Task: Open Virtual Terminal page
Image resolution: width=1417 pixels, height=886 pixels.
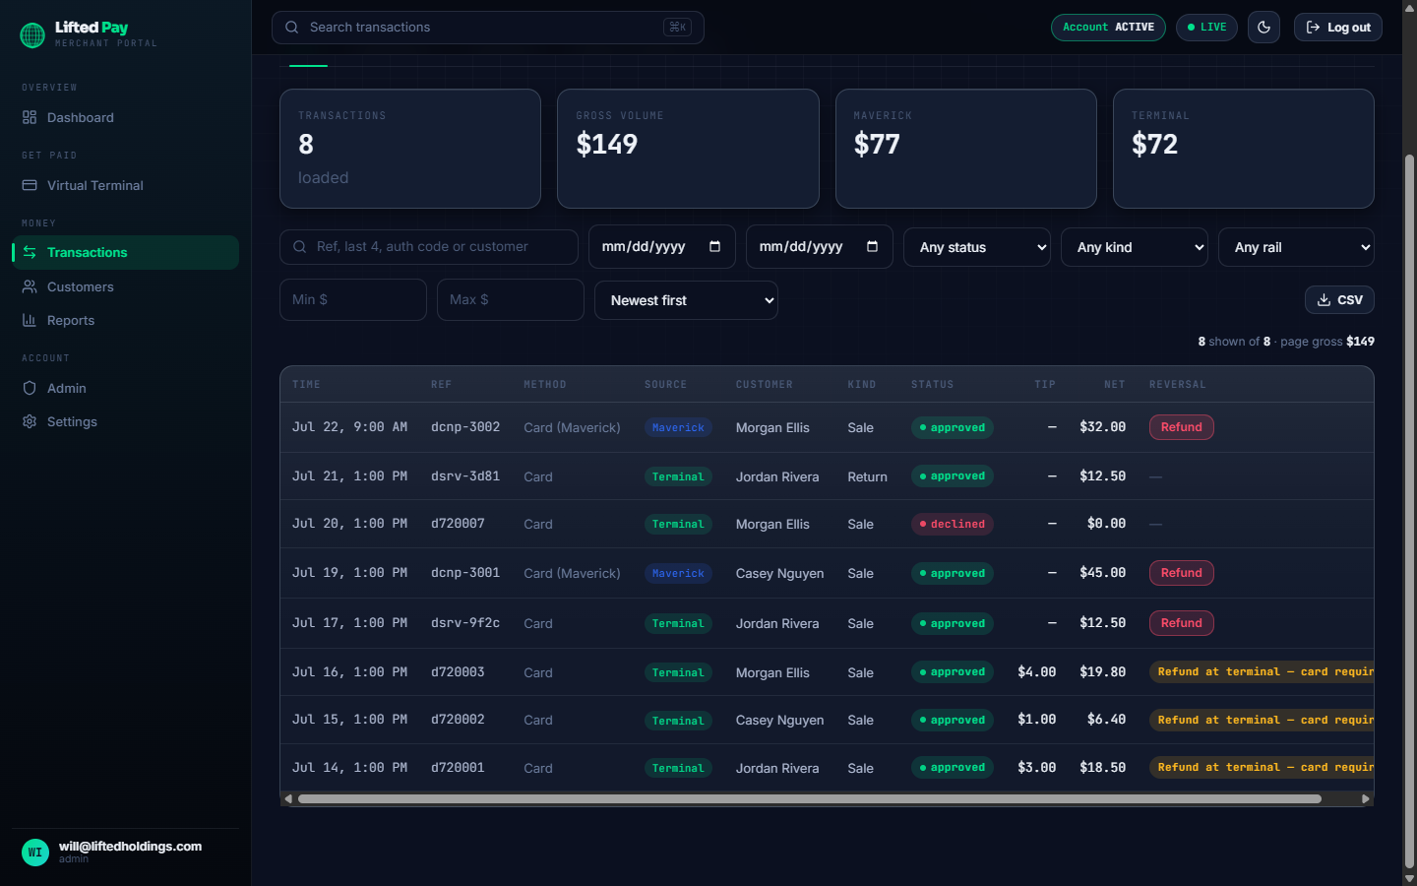Action: point(125,185)
